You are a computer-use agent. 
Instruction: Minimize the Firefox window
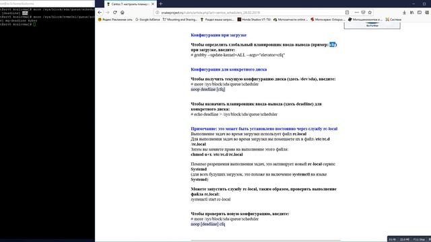click(413, 4)
